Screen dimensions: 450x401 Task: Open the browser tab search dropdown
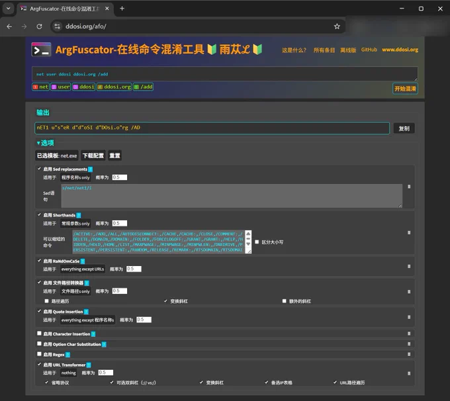point(9,9)
